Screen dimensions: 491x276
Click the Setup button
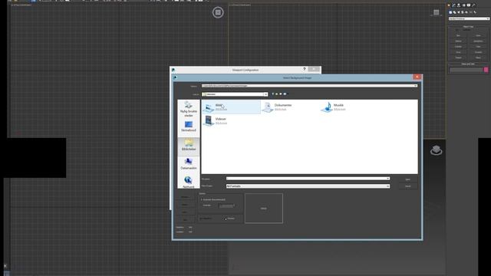click(x=185, y=205)
